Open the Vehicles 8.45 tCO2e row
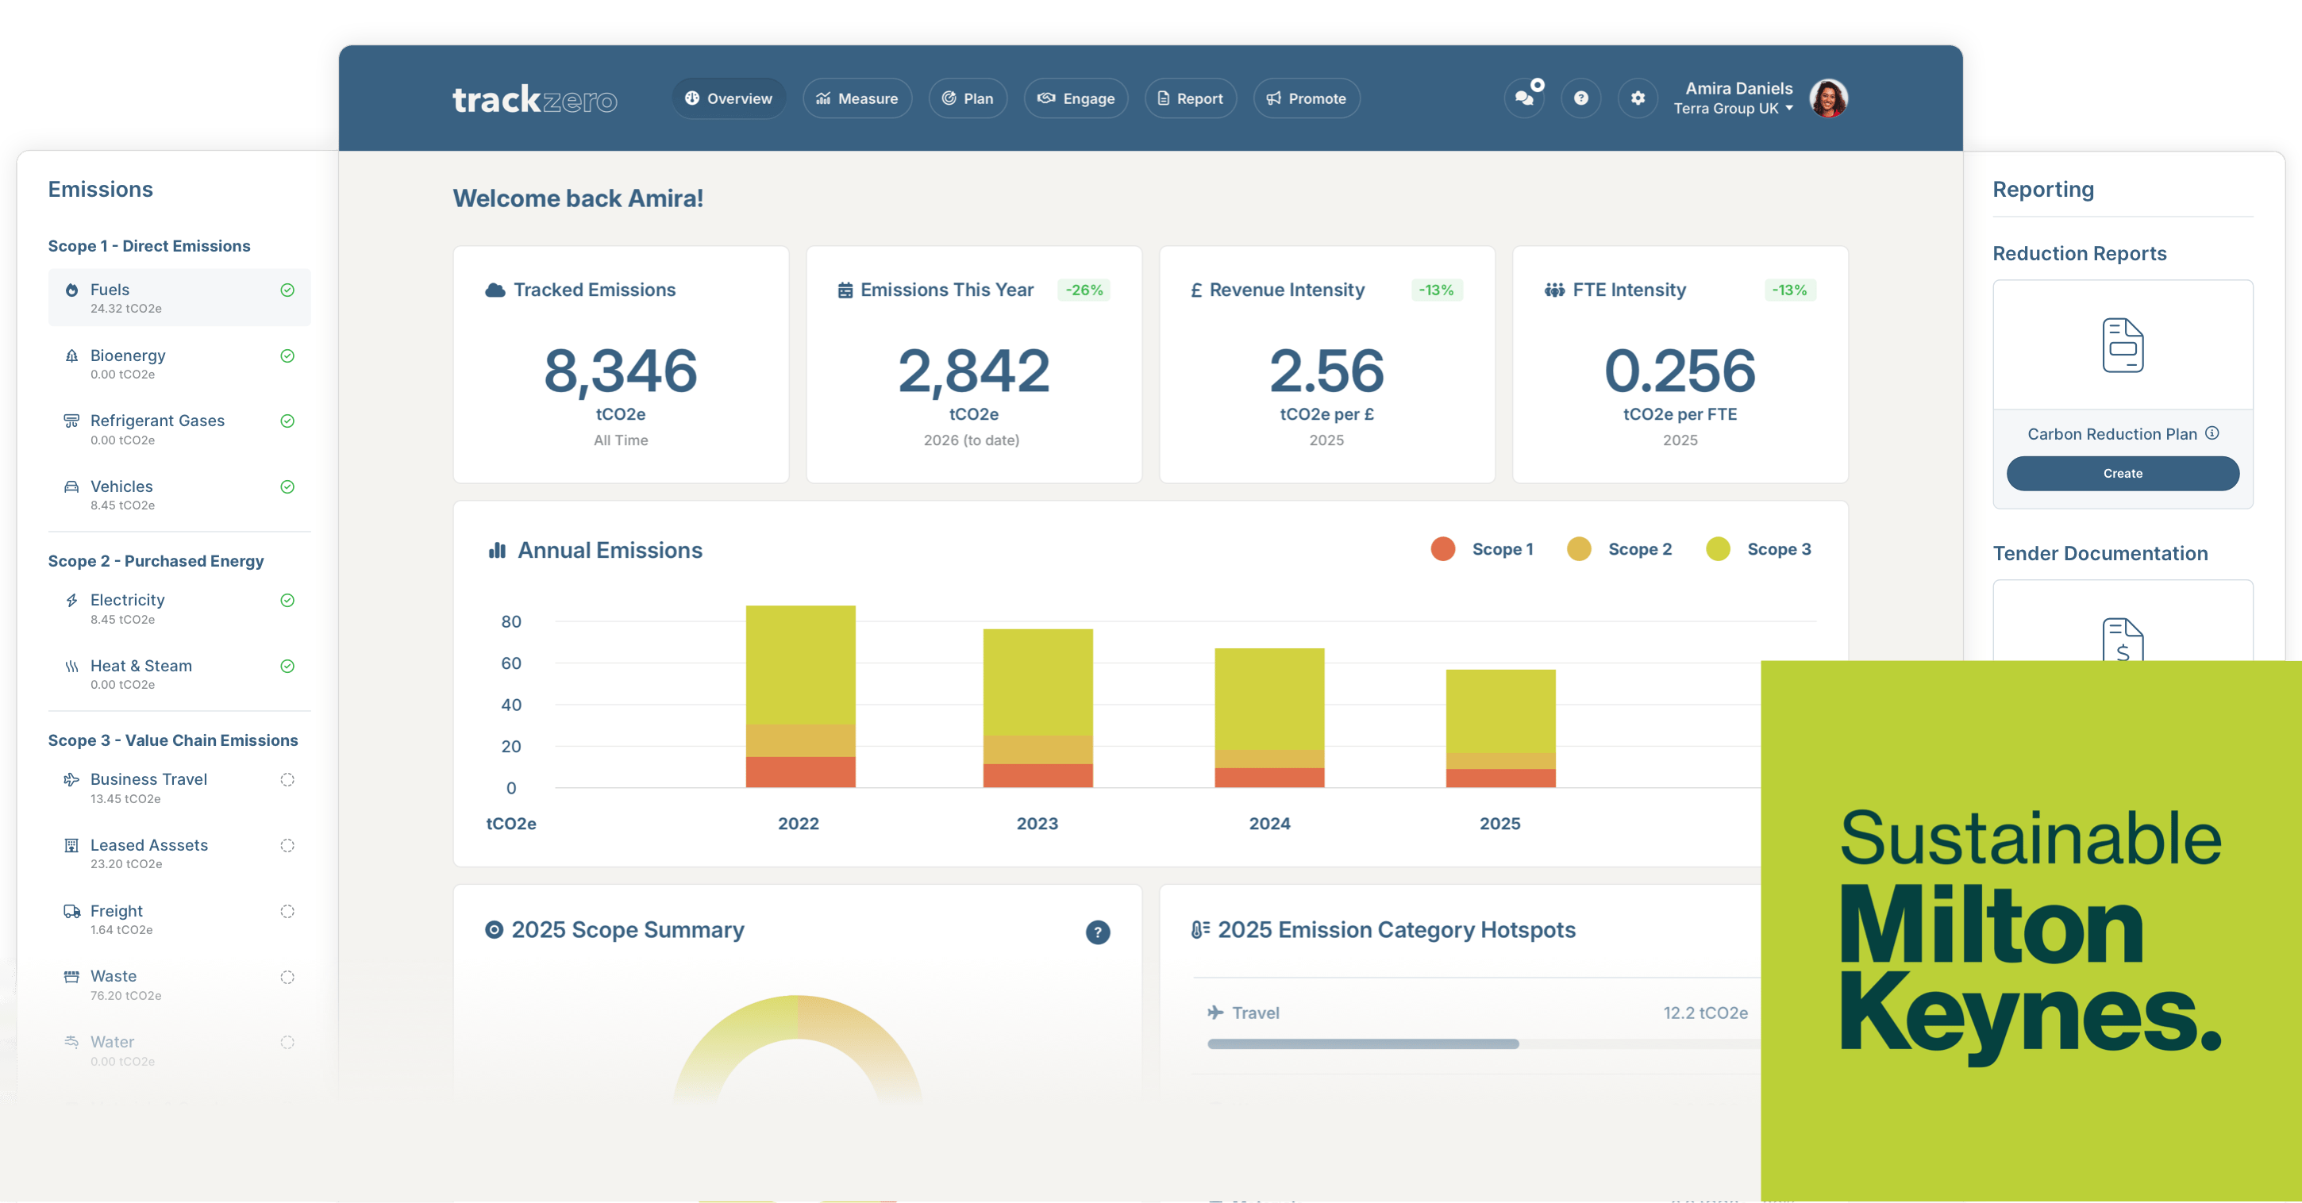Screen dimensions: 2302x1203 pyautogui.click(x=179, y=495)
